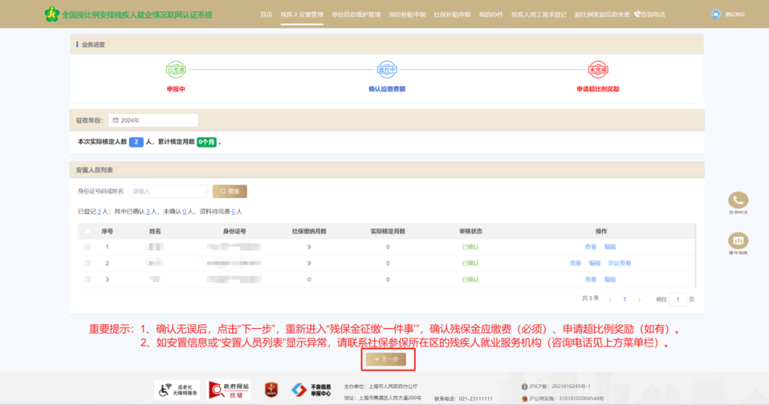Click the 已确认 count link in summary line
Image resolution: width=769 pixels, height=405 pixels.
(147, 212)
